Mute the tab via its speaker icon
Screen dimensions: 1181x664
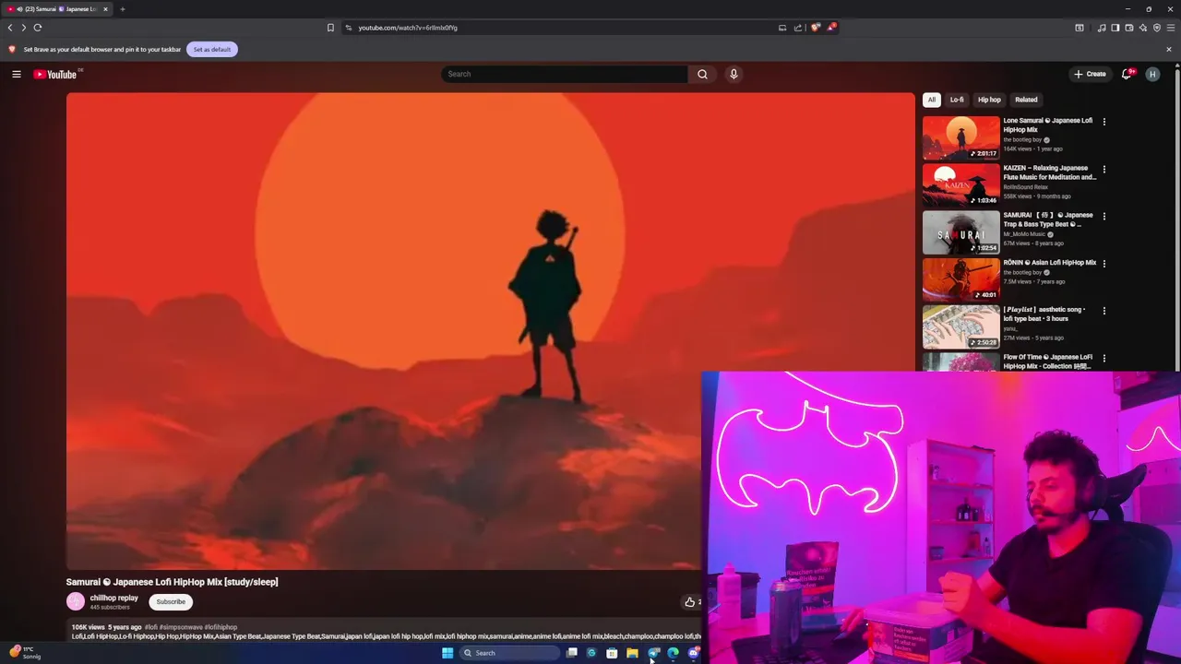(x=19, y=9)
